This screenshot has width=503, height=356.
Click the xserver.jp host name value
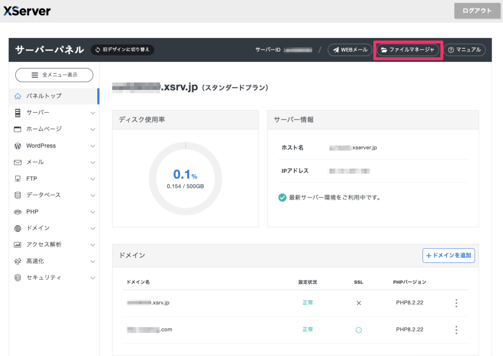pos(353,148)
